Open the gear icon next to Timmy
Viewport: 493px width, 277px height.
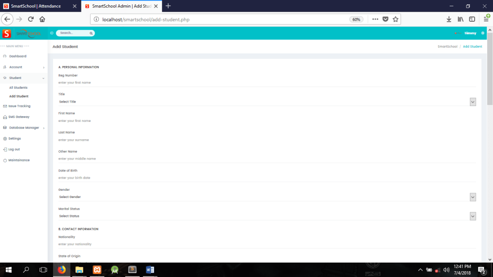(x=482, y=33)
